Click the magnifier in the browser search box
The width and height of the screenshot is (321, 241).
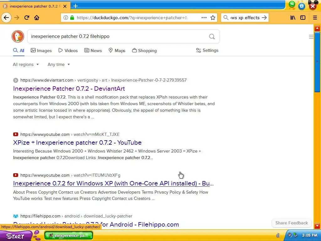click(x=226, y=18)
